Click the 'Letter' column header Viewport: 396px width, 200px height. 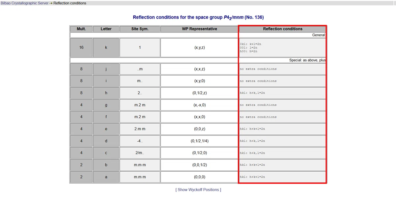pyautogui.click(x=106, y=29)
